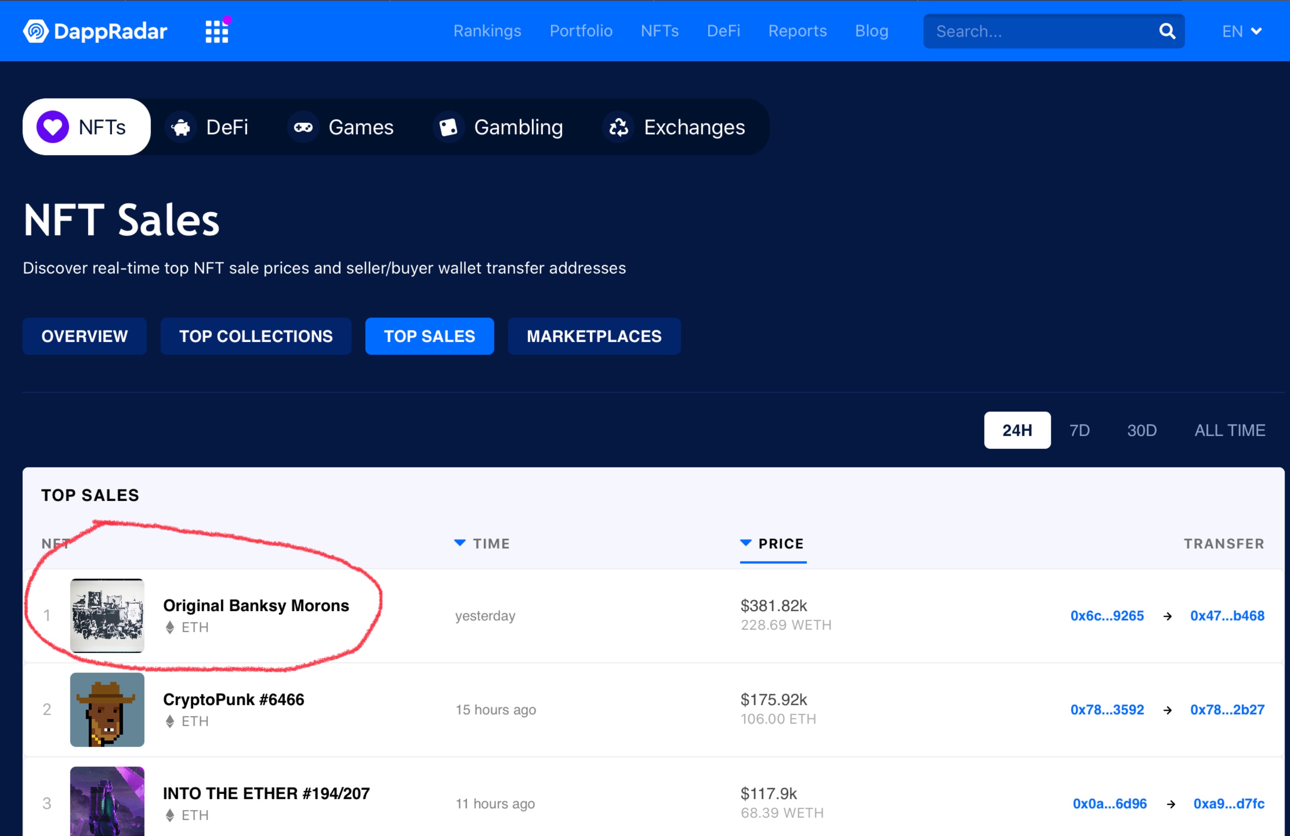
Task: Click the gamepad Games icon
Action: tap(303, 127)
